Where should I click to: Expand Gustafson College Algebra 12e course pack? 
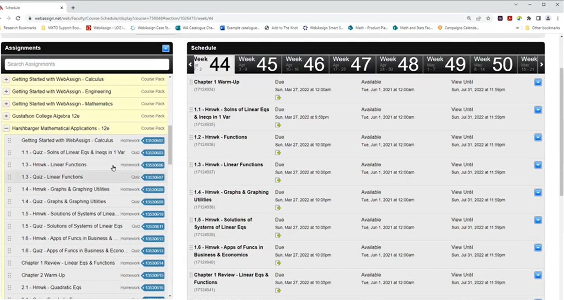click(6, 116)
